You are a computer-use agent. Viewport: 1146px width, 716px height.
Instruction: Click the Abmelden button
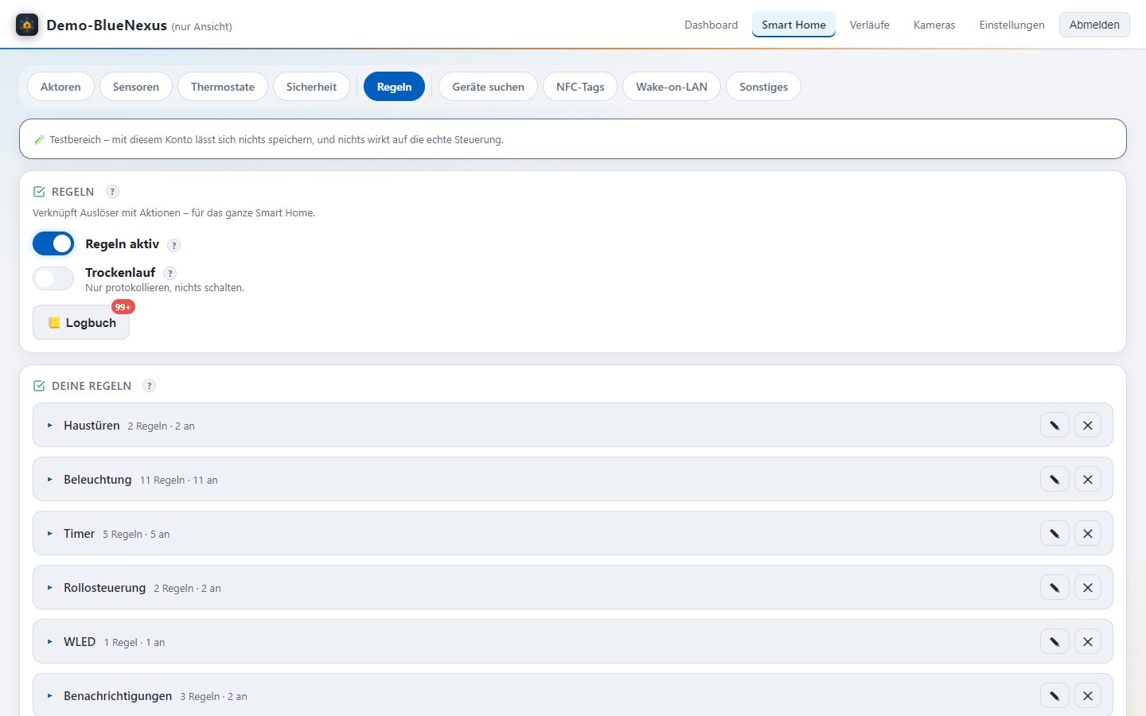1094,25
